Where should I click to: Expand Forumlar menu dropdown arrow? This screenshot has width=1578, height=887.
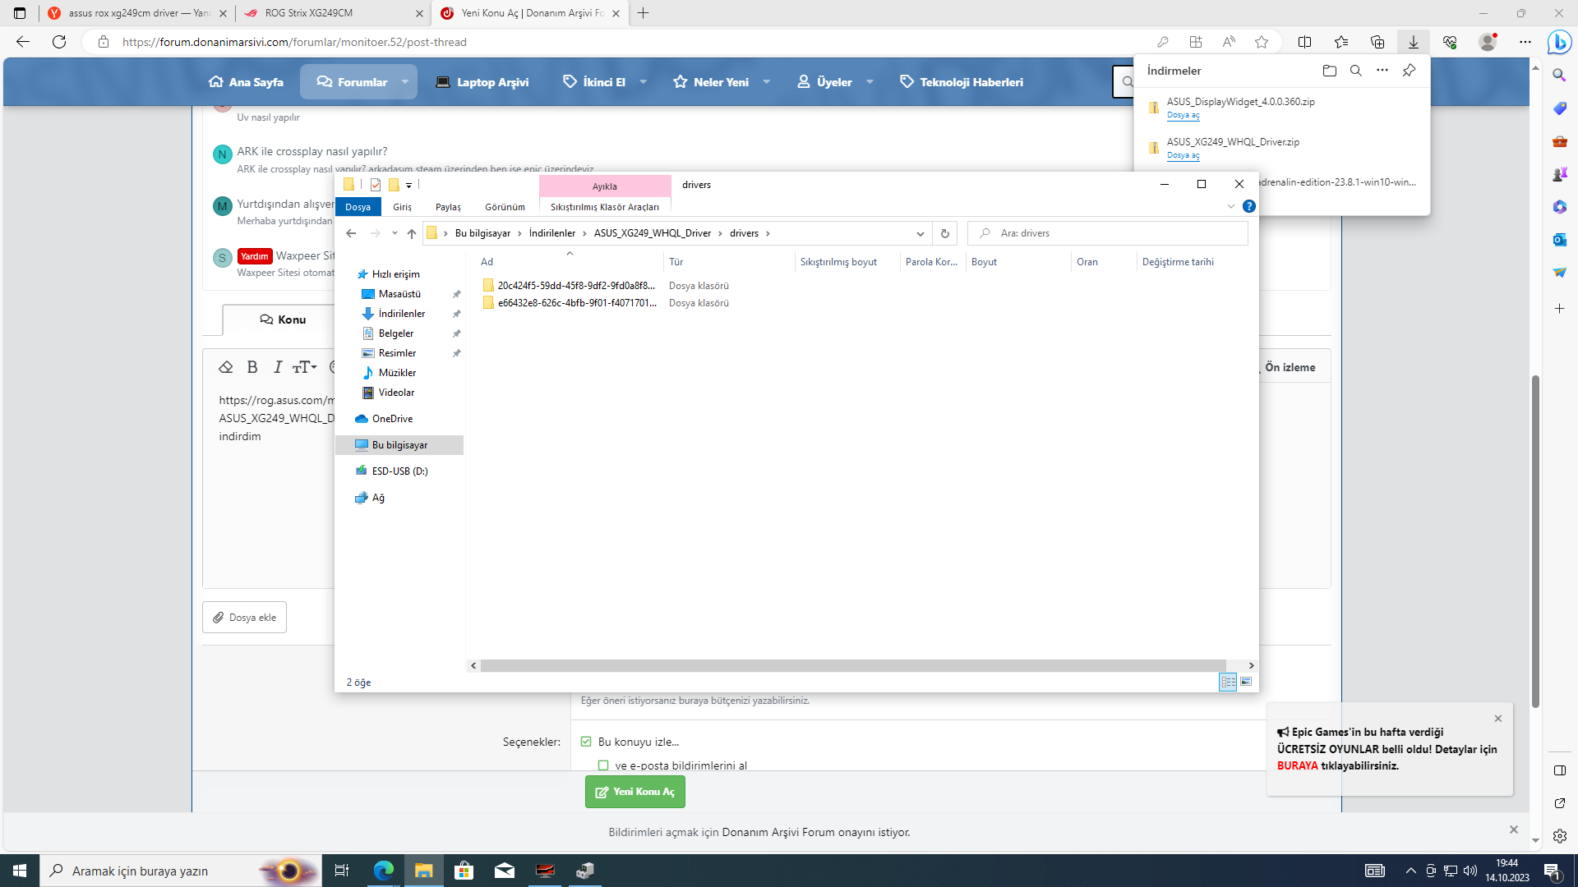point(405,82)
